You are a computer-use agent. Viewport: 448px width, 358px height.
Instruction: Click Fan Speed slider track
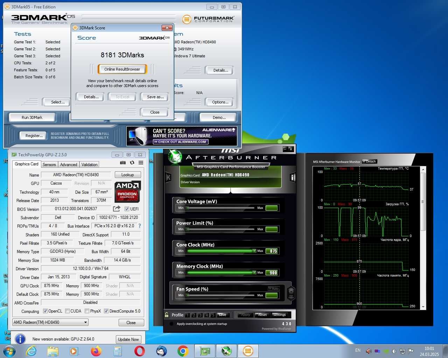221,295
